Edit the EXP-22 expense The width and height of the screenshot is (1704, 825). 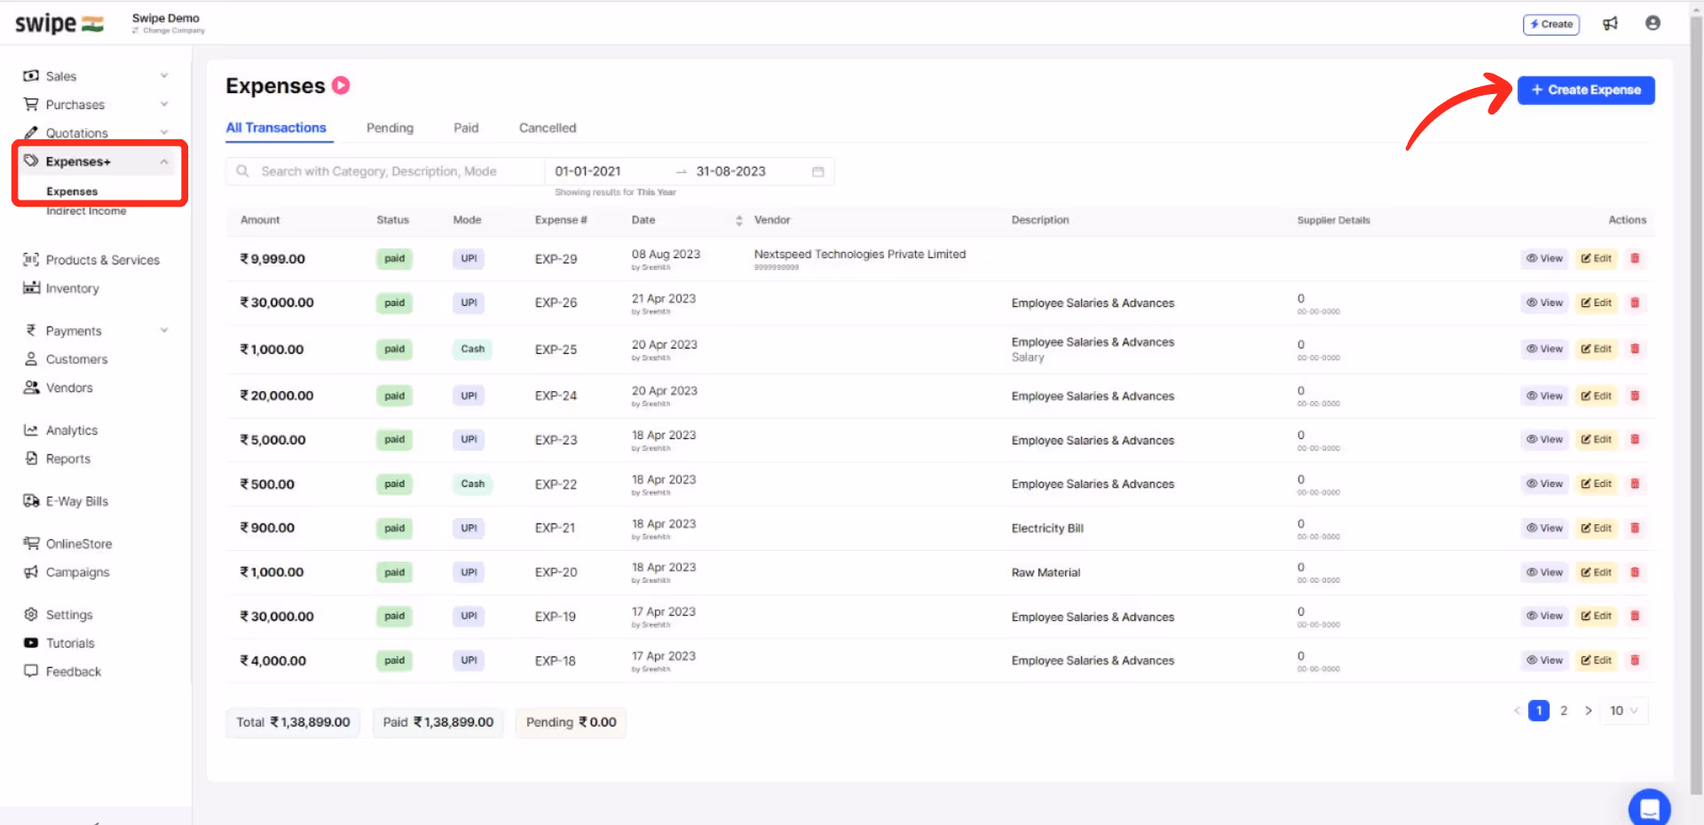pyautogui.click(x=1597, y=484)
